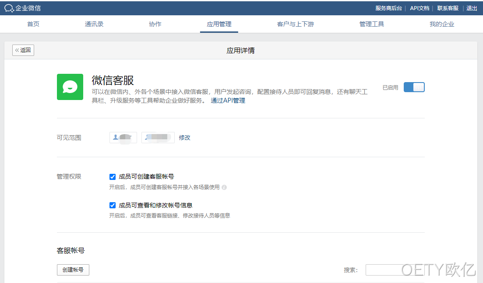Screen dimensions: 483x283
Task: Open the 通过API管理 link
Action: (x=228, y=100)
